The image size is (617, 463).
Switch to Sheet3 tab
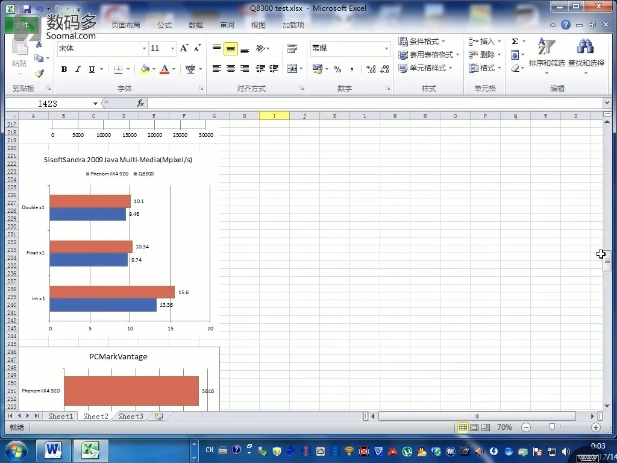coord(131,416)
